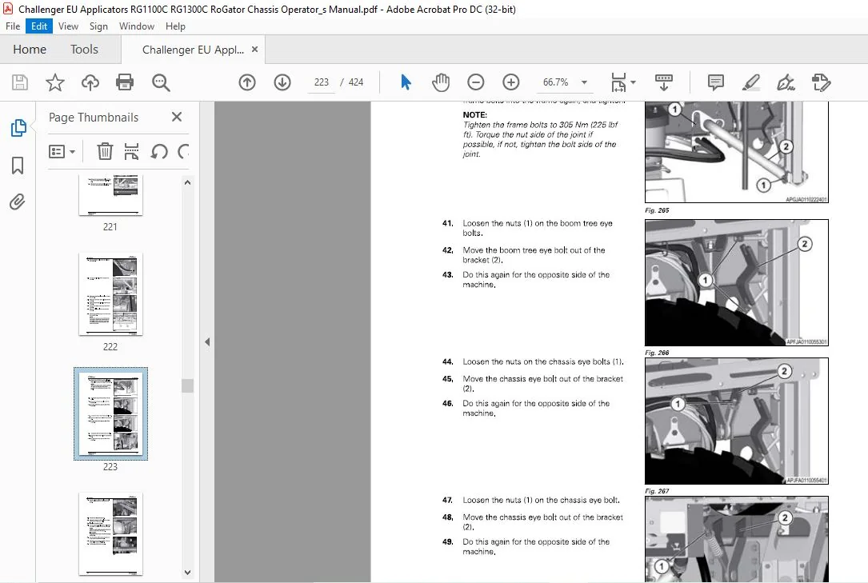
Task: Select the highlight text pen tool
Action: pos(750,82)
